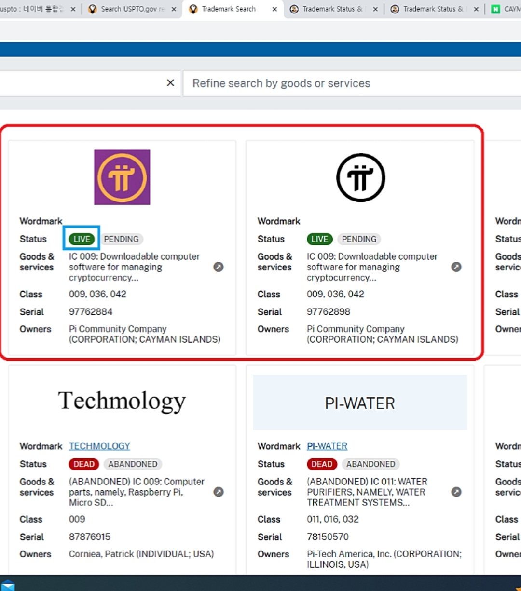
Task: Open the first Trademark Status tab
Action: click(x=333, y=9)
